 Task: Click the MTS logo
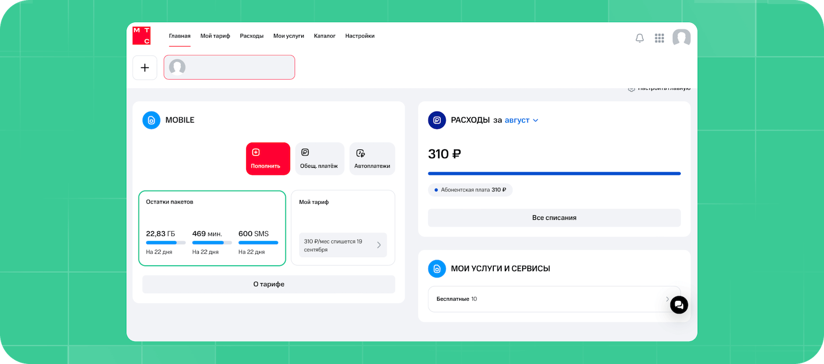click(x=142, y=36)
